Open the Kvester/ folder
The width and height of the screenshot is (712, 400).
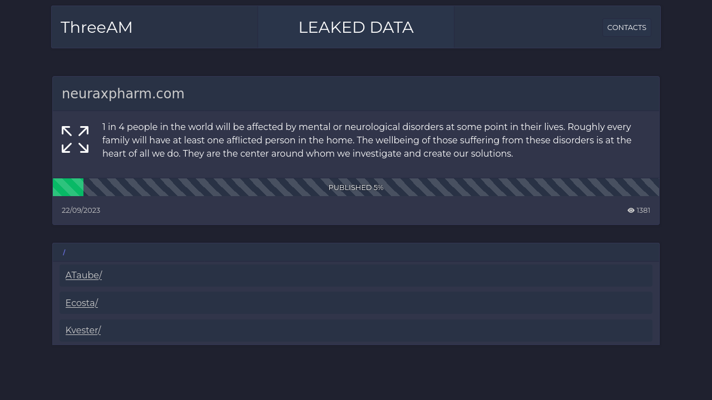point(83,330)
